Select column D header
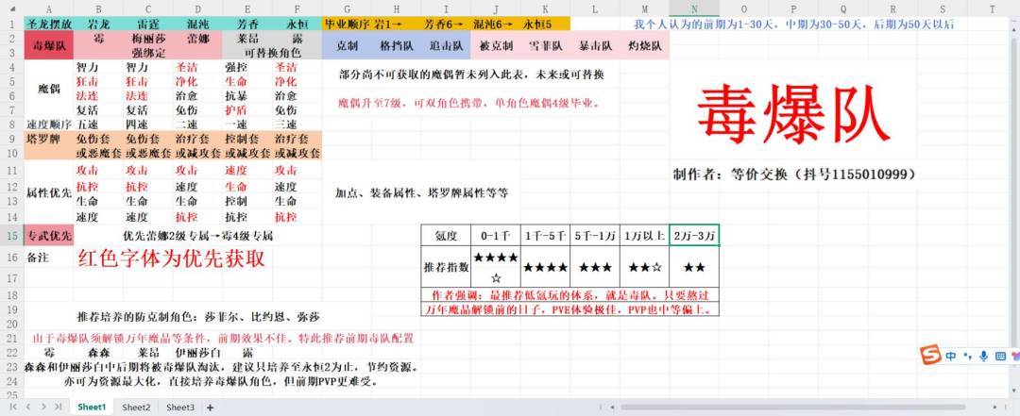 click(x=197, y=8)
